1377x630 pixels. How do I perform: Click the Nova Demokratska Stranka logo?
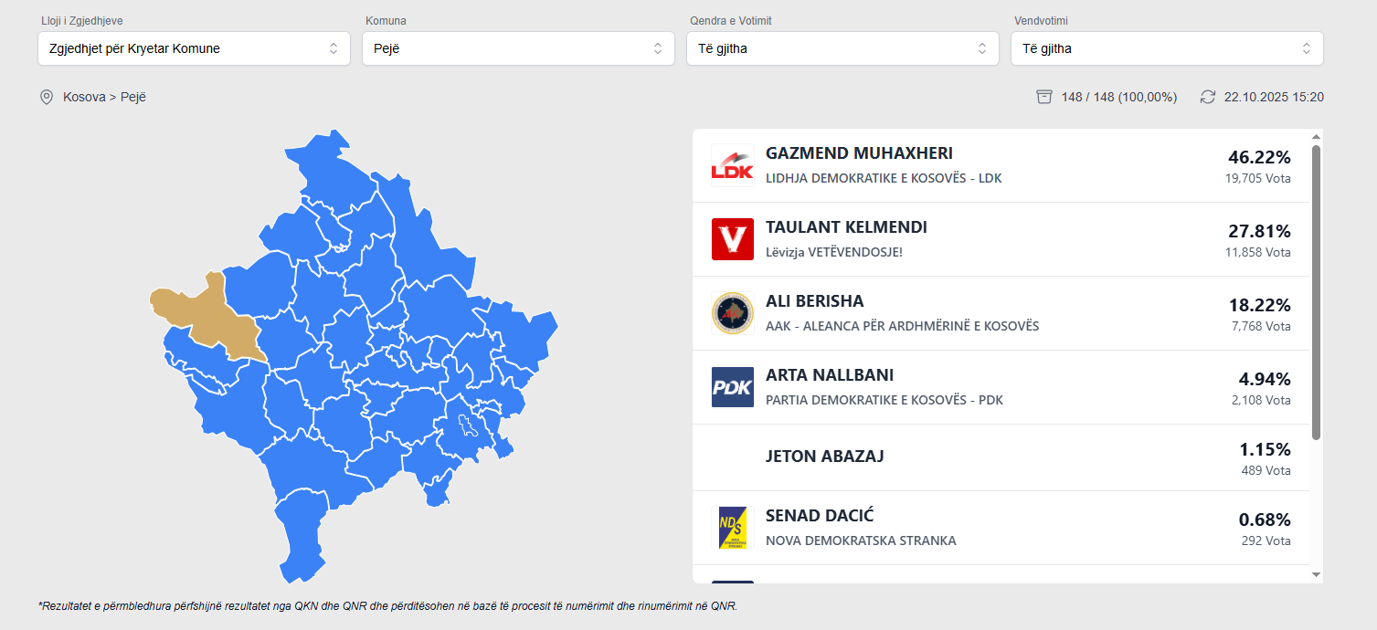click(732, 528)
